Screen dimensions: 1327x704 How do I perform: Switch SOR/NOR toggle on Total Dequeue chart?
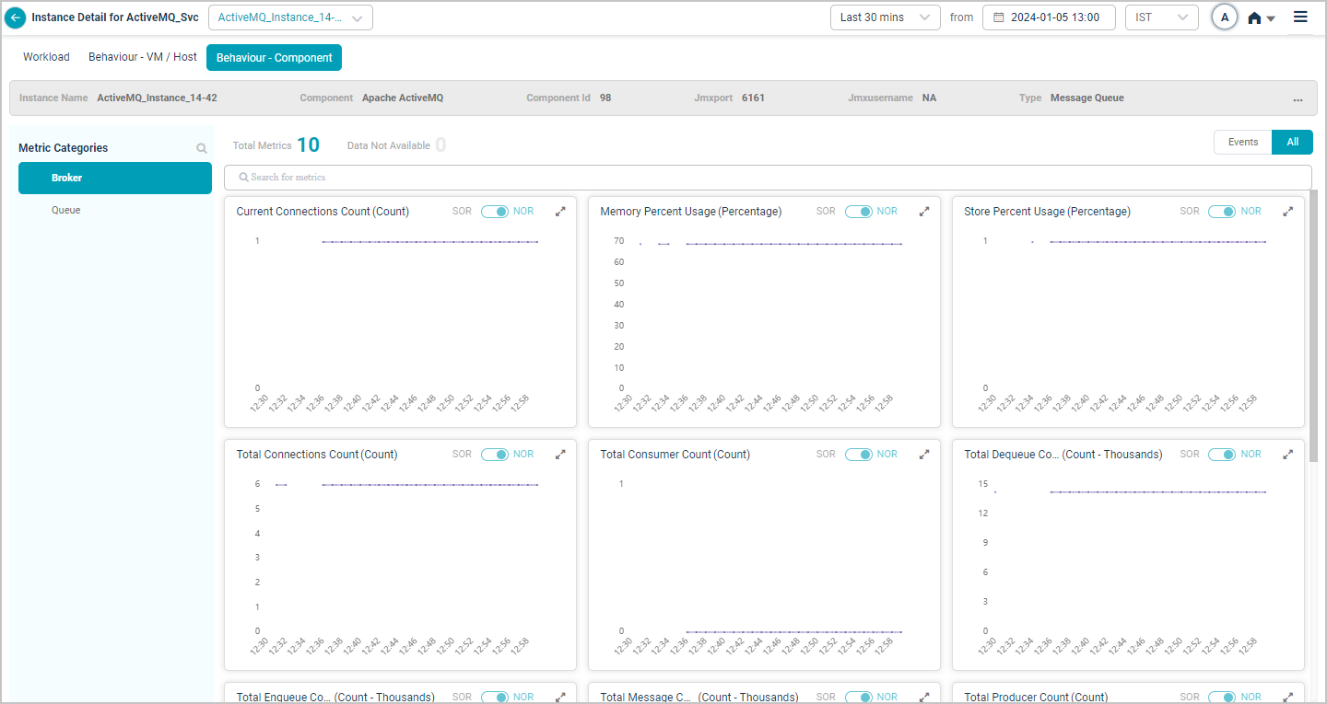click(1222, 455)
